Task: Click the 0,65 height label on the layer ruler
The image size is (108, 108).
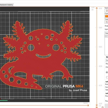Action: click(x=100, y=47)
